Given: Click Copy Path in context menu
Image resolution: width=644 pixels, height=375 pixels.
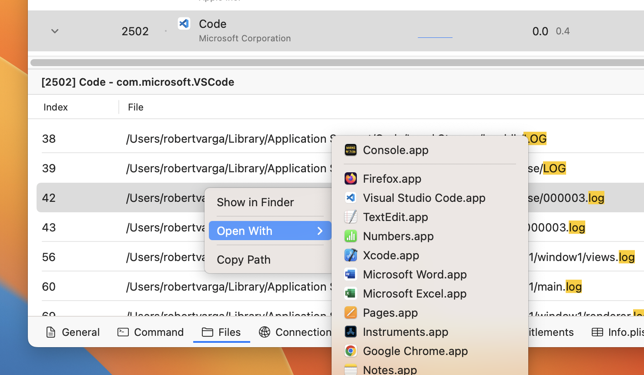Looking at the screenshot, I should tap(244, 260).
